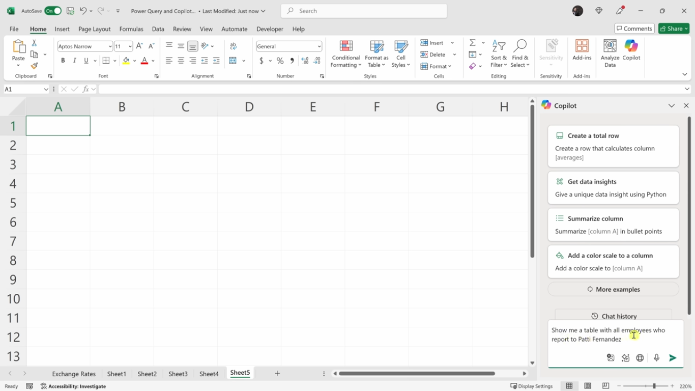Click the Search box in title bar
The width and height of the screenshot is (695, 391).
point(364,11)
